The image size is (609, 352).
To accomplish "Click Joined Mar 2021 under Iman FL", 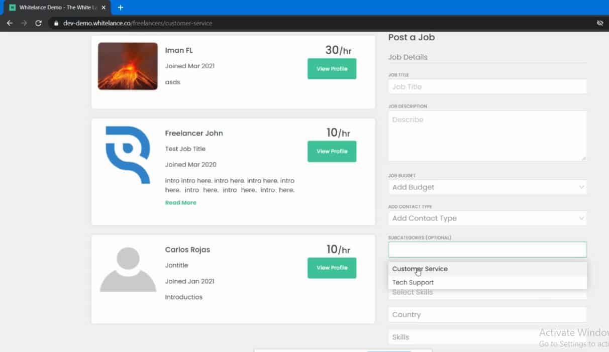I will pyautogui.click(x=190, y=66).
